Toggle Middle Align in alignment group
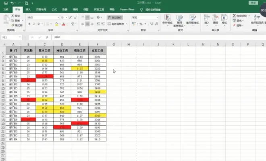This screenshot has width=266, height=161. tap(87, 17)
